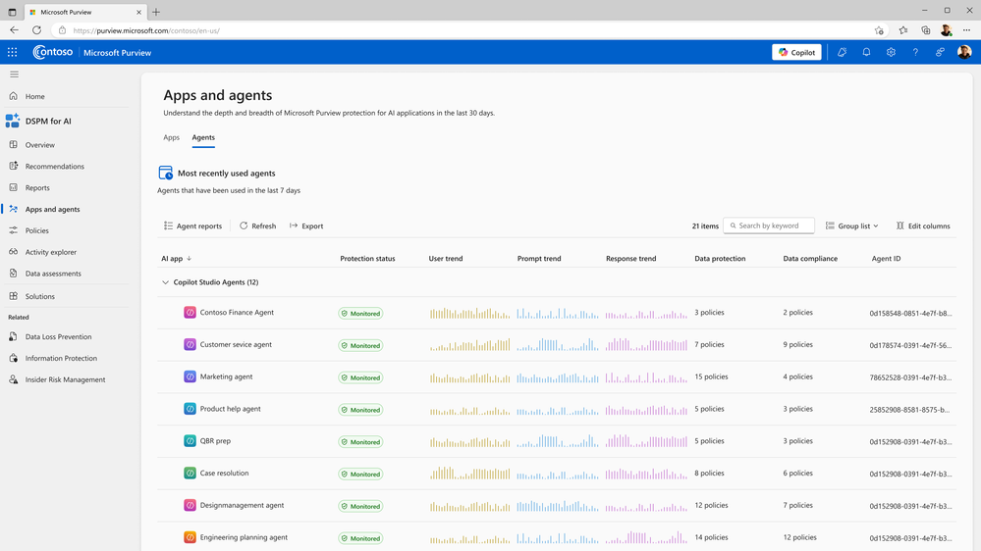Open the app launcher waffle icon
Image resolution: width=981 pixels, height=551 pixels.
point(13,53)
